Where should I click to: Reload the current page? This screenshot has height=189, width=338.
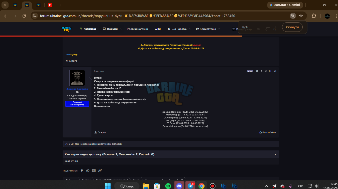coord(24,16)
